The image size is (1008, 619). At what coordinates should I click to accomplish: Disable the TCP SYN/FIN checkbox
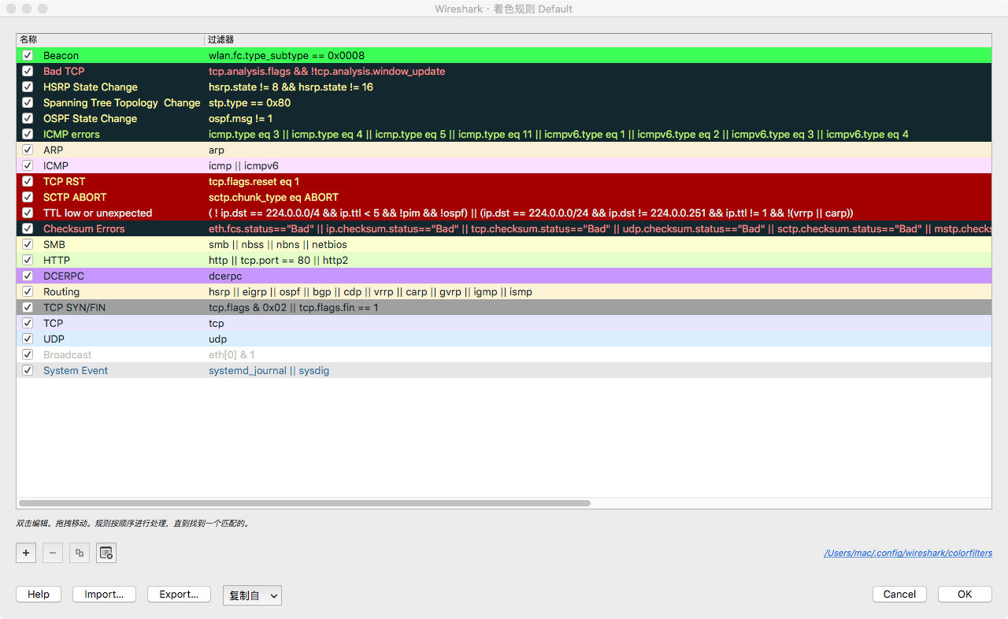click(28, 308)
